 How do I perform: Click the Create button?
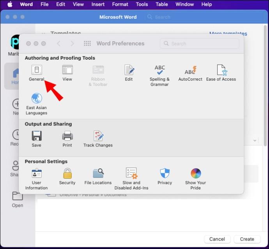point(247,239)
